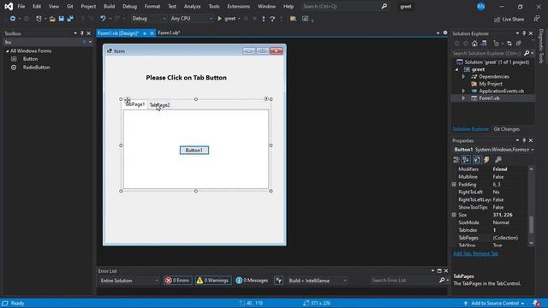Screen dimensions: 548x308
Task: Click Button1 on the form designer
Action: click(x=194, y=151)
